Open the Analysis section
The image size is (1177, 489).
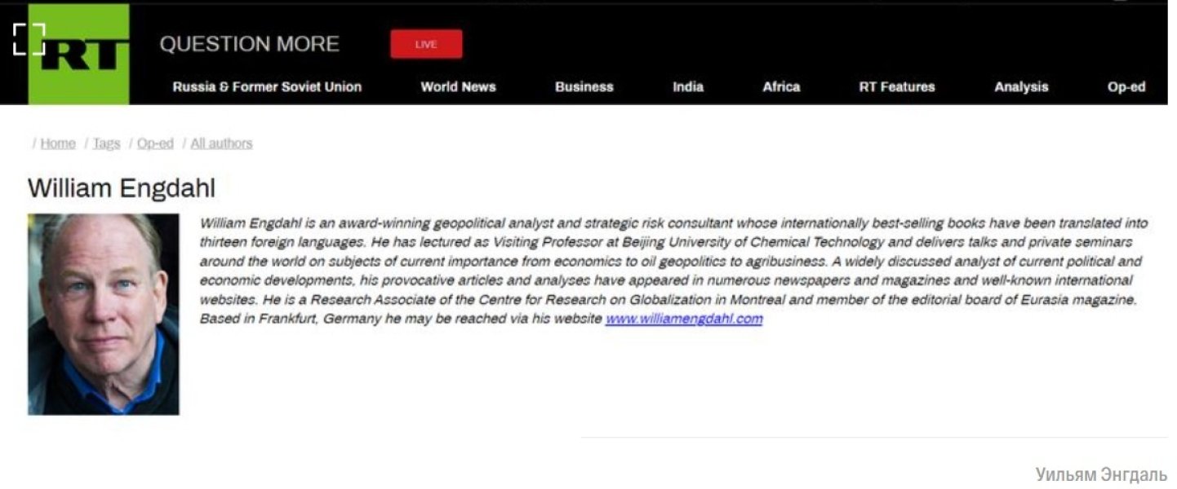point(1020,87)
